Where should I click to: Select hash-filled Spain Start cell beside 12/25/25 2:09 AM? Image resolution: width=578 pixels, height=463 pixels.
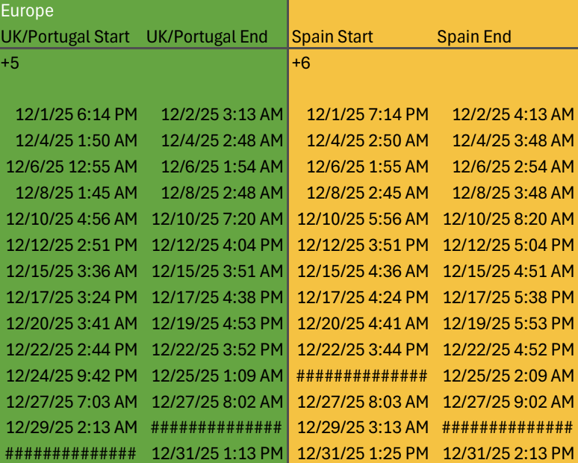pyautogui.click(x=362, y=376)
